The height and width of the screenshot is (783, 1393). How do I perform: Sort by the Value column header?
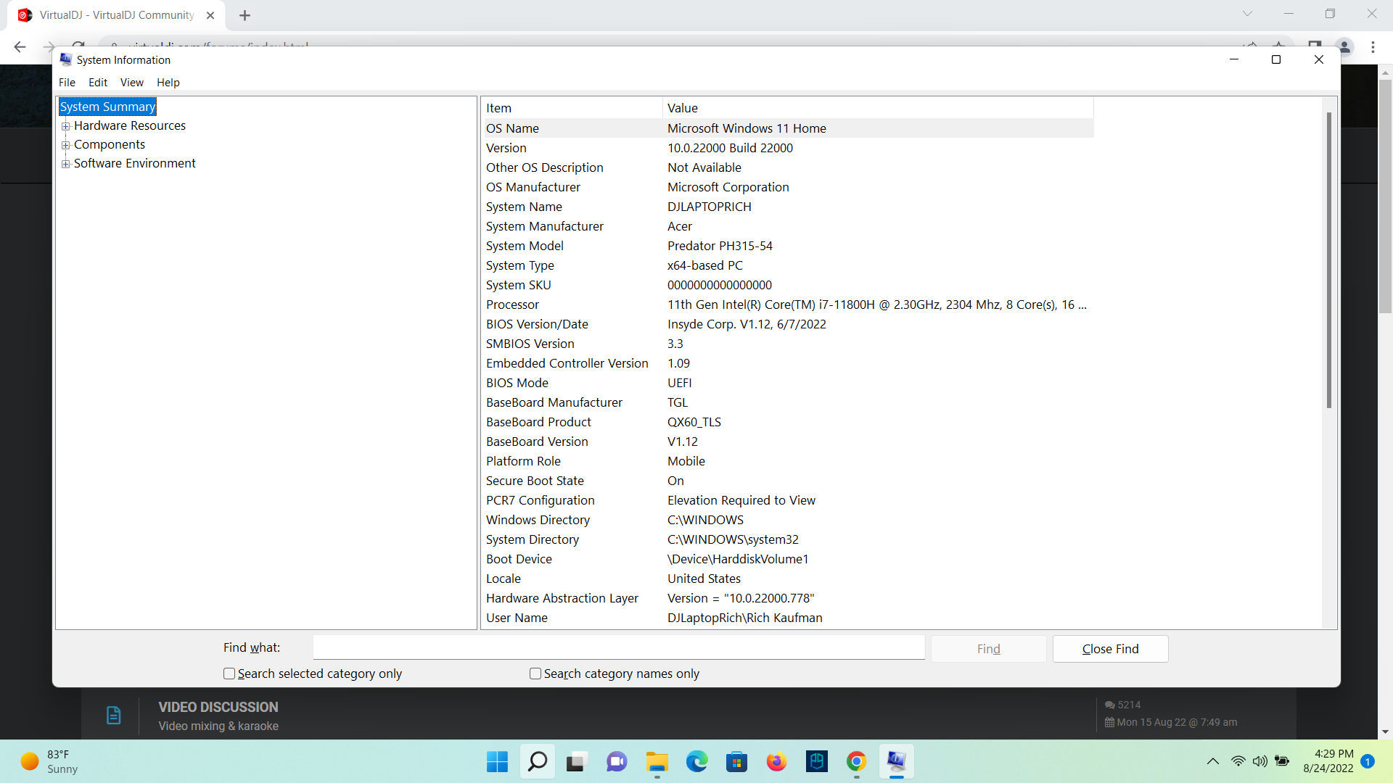pyautogui.click(x=879, y=108)
